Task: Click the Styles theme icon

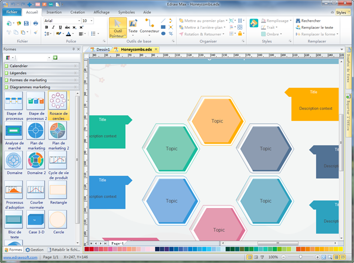Action: [x=254, y=23]
